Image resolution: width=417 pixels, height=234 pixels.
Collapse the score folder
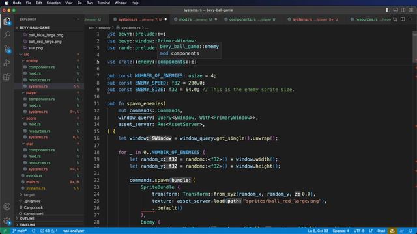[31, 118]
